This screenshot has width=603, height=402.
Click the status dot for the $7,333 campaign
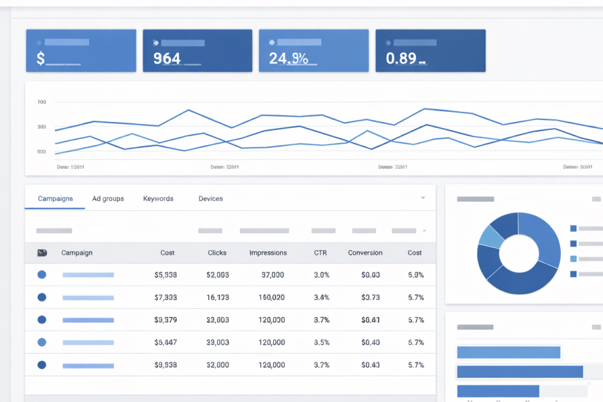[42, 297]
